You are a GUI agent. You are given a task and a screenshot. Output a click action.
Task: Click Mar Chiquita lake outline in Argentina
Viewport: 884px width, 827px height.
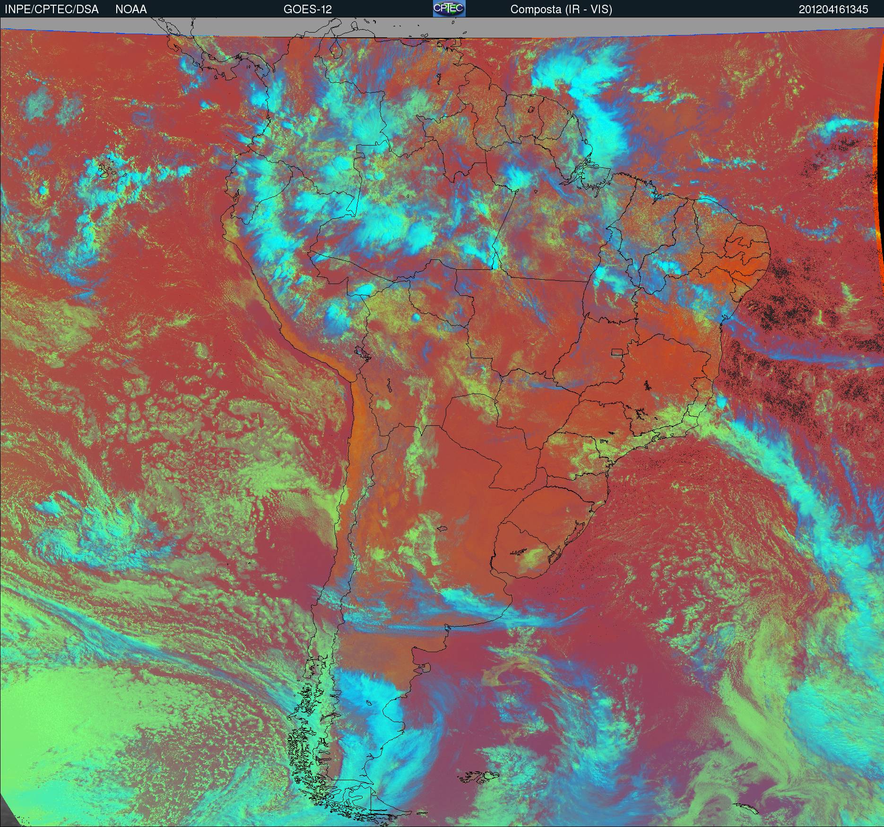click(x=442, y=529)
